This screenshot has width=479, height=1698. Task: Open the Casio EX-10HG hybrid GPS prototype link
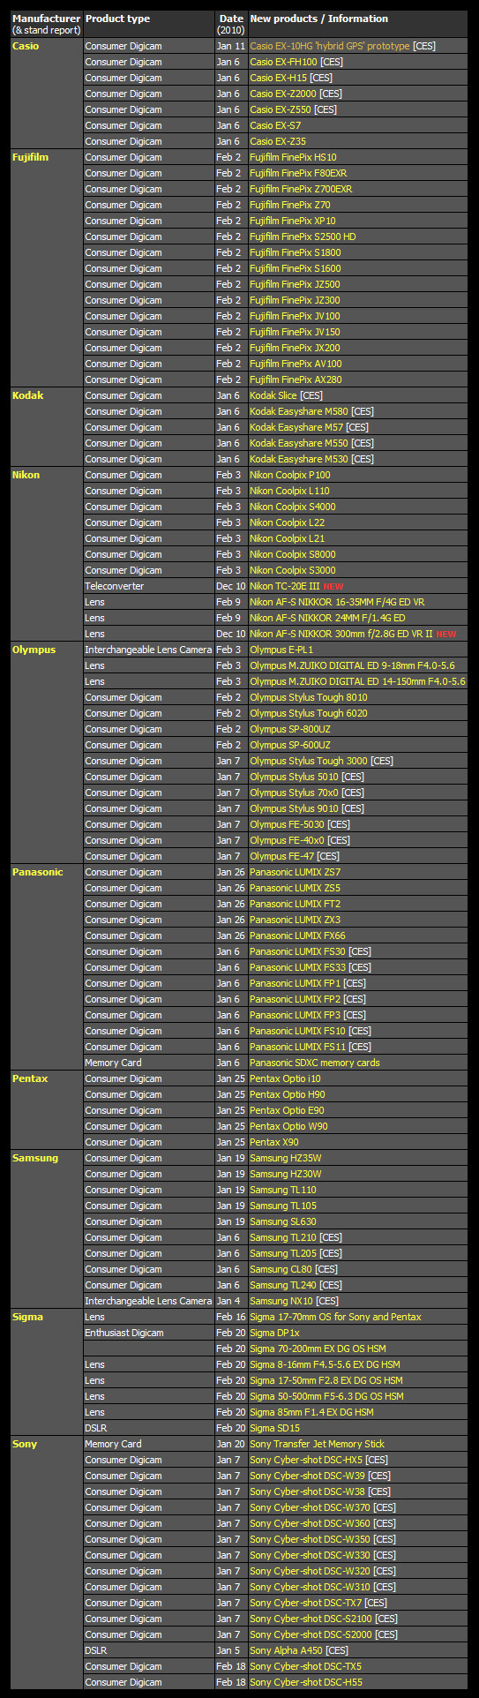tap(330, 46)
